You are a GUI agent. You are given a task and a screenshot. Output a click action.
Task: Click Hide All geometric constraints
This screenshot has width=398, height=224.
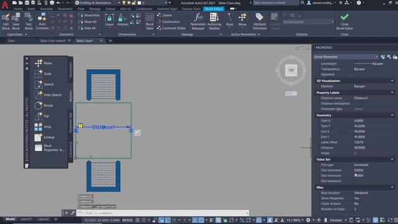pos(87,28)
